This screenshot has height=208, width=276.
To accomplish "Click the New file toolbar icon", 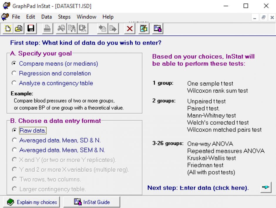I will pos(8,28).
